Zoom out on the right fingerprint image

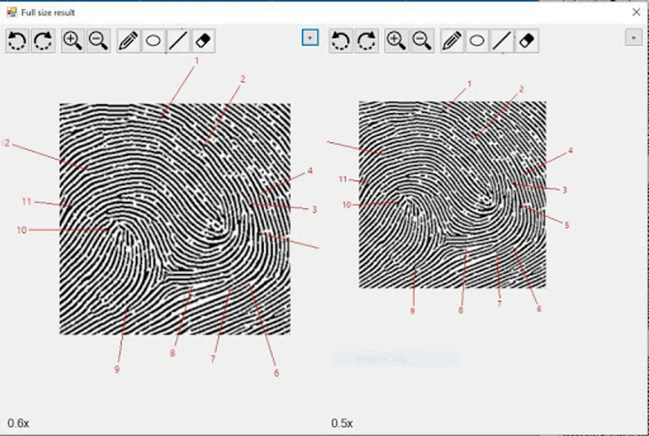pyautogui.click(x=422, y=41)
